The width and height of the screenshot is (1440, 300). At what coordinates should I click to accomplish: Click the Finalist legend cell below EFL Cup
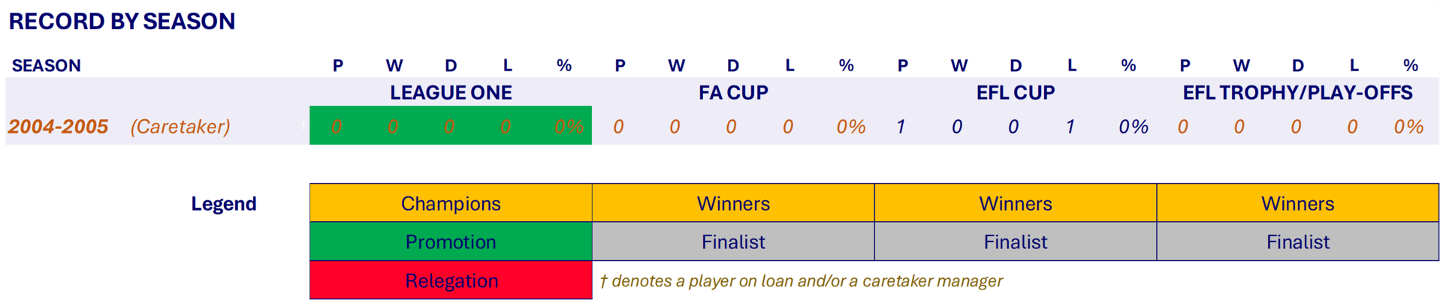1015,242
